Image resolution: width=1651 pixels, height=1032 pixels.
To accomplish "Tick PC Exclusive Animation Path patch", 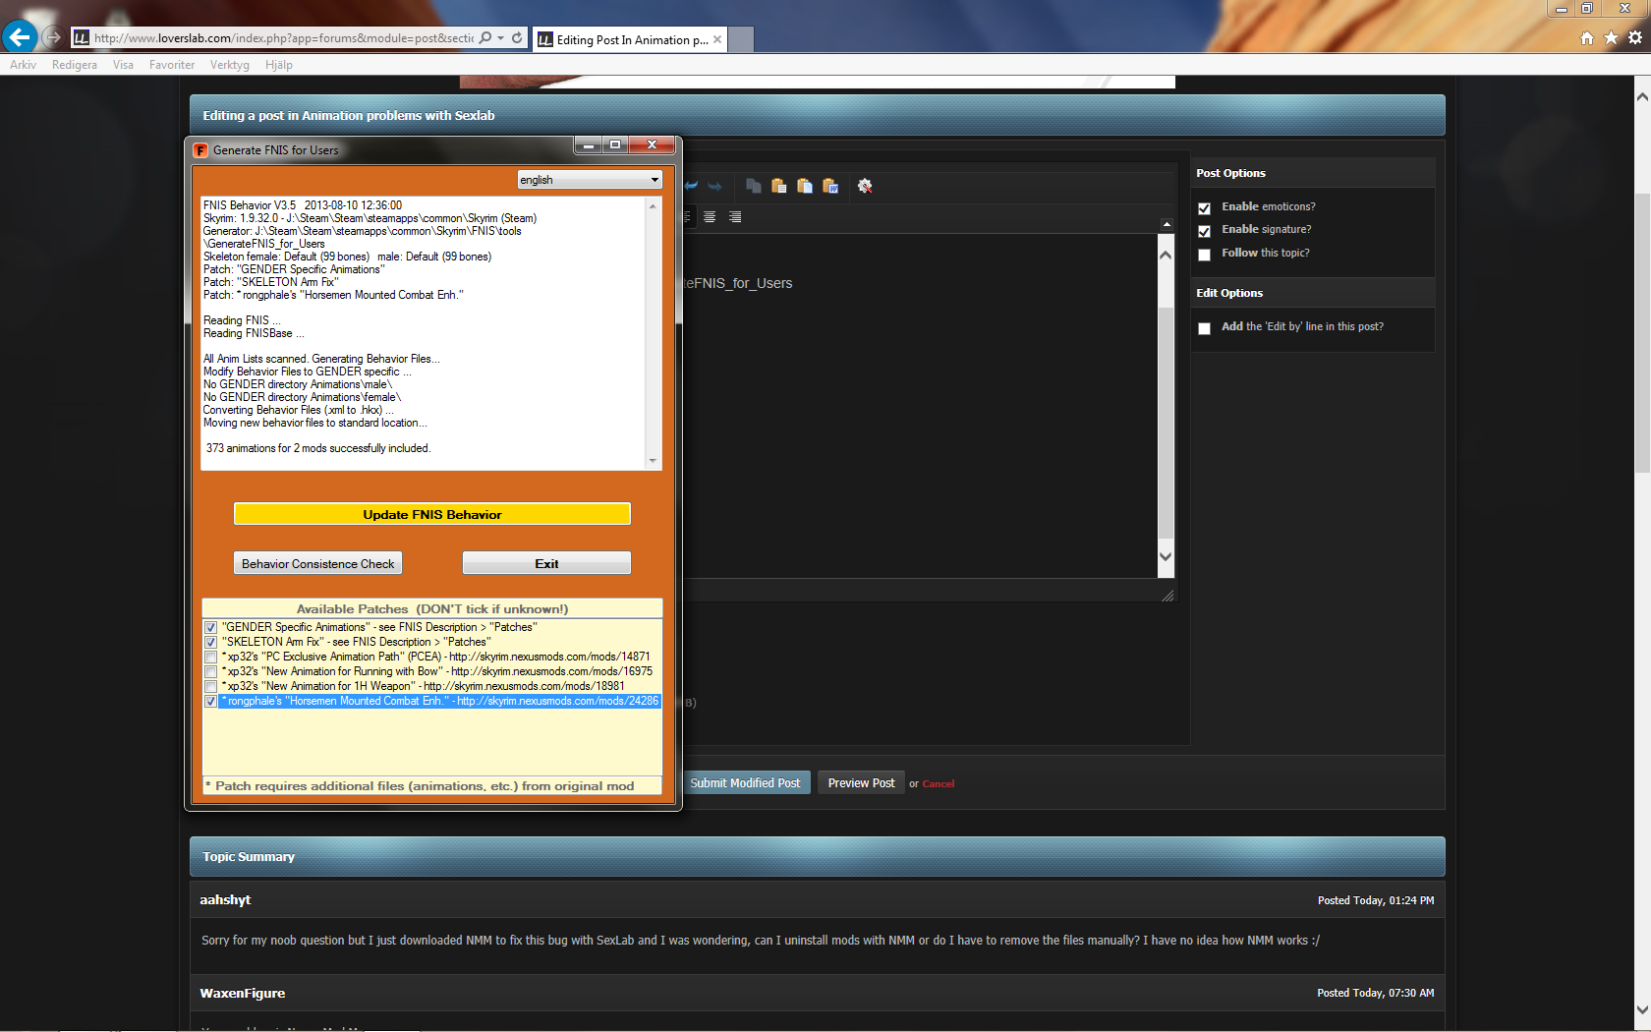I will [x=210, y=657].
